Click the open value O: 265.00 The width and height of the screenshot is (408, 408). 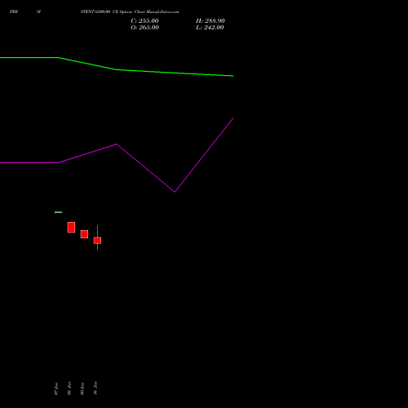pos(144,28)
